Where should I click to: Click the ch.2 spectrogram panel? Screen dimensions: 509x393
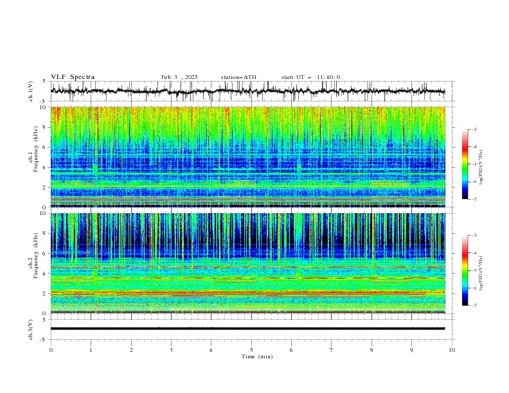point(247,263)
